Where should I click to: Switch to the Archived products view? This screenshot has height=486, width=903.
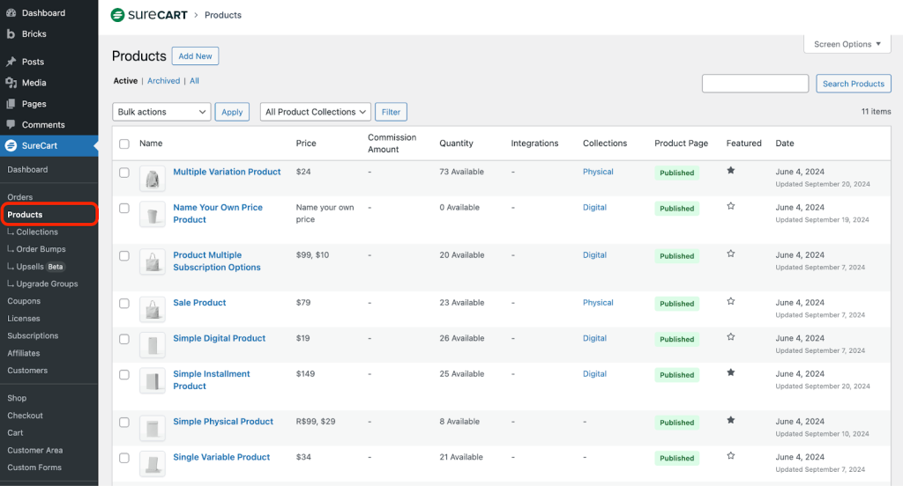tap(163, 81)
